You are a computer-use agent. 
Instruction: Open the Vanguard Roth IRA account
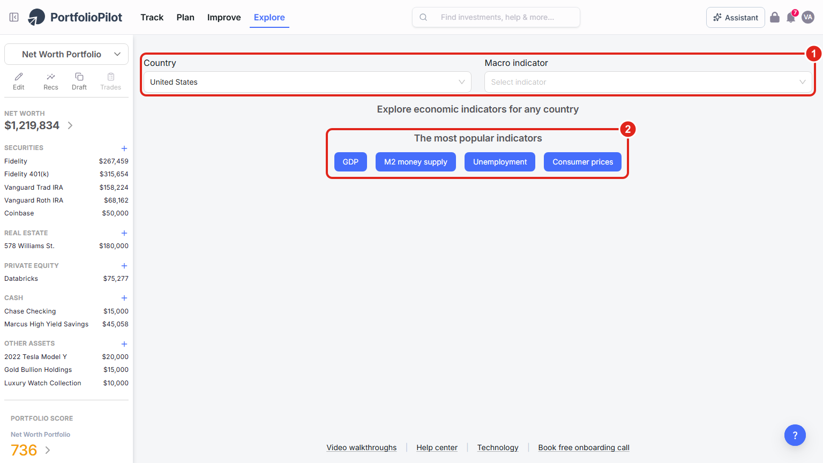pos(66,200)
